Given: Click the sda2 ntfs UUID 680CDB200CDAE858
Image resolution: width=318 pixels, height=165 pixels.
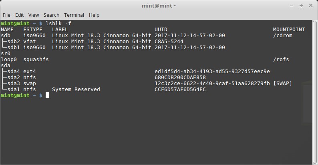Looking at the screenshot, I should click(x=180, y=78).
